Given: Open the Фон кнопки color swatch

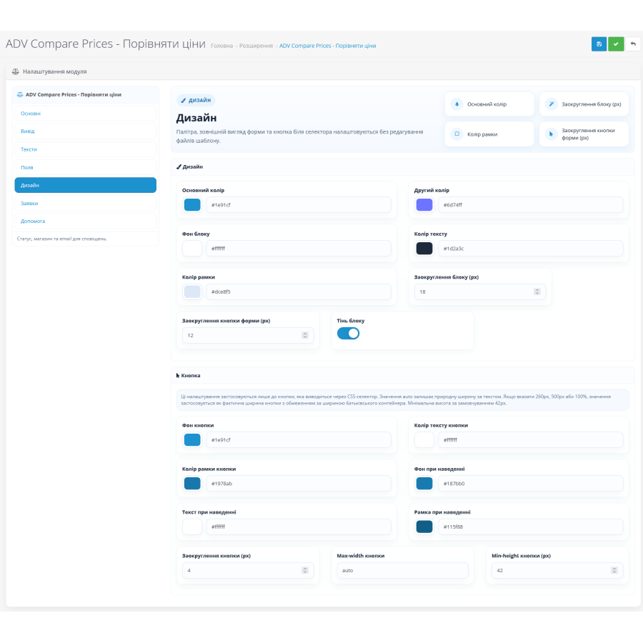Looking at the screenshot, I should (192, 439).
